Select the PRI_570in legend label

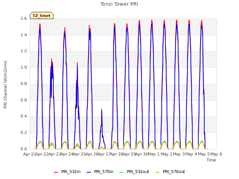coord(104,172)
